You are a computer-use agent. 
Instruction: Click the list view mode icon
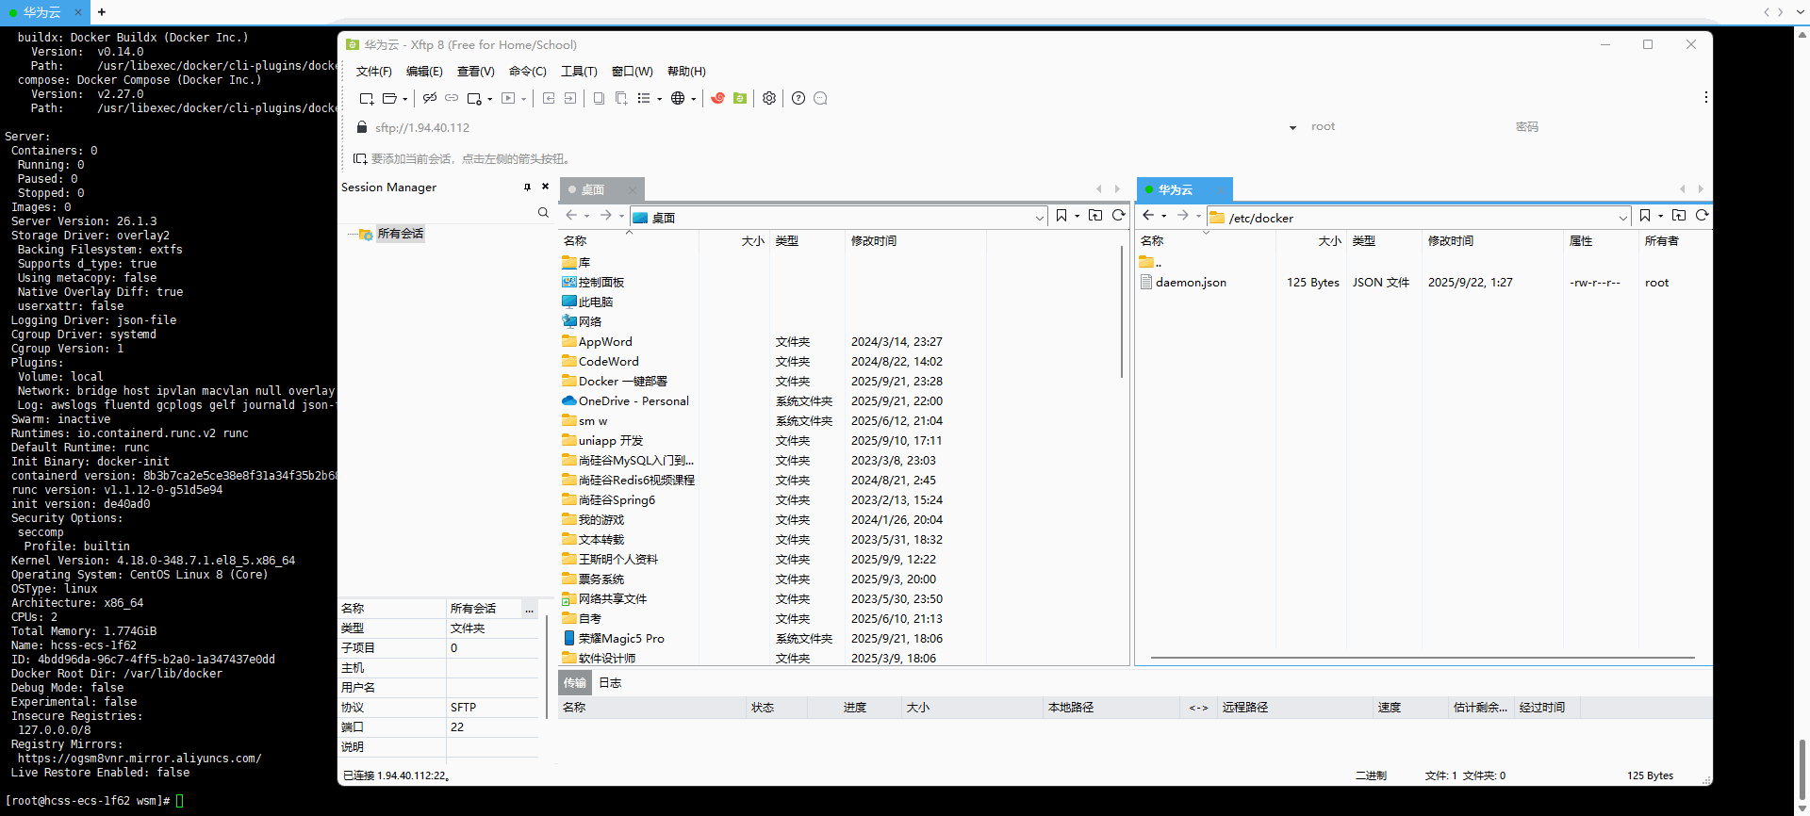[644, 98]
